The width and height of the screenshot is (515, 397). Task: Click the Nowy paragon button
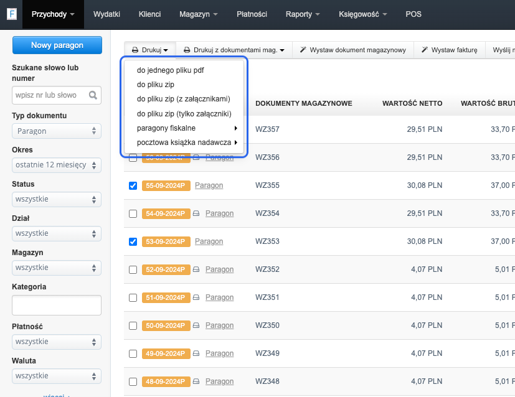pos(57,45)
